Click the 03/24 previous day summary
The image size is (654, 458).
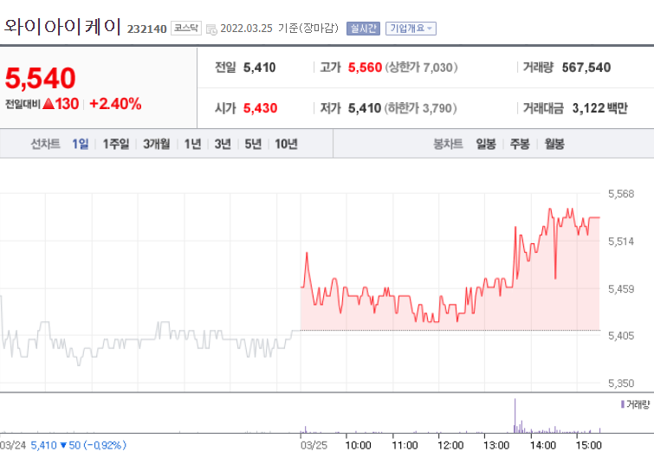63,446
